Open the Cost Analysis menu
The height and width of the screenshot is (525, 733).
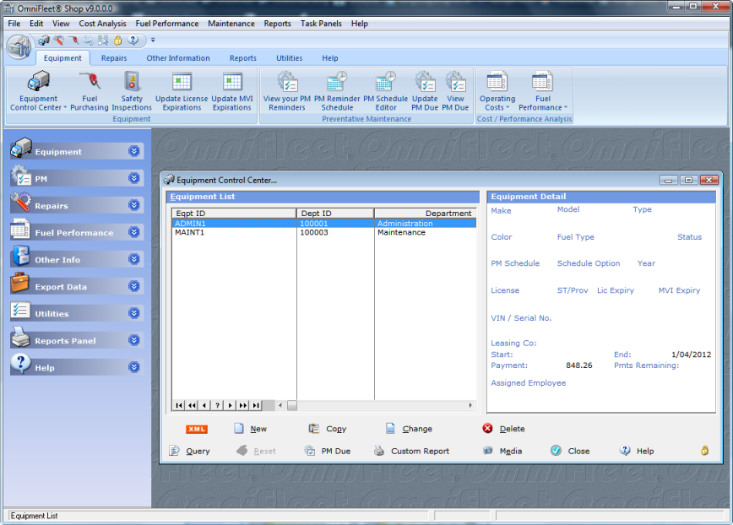[x=102, y=24]
